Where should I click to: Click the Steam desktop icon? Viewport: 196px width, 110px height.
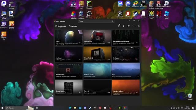click(x=136, y=14)
